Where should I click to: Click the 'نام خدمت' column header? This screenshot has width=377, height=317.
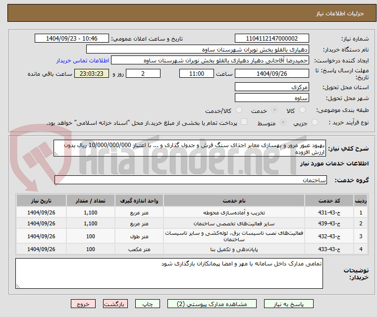point(234,201)
